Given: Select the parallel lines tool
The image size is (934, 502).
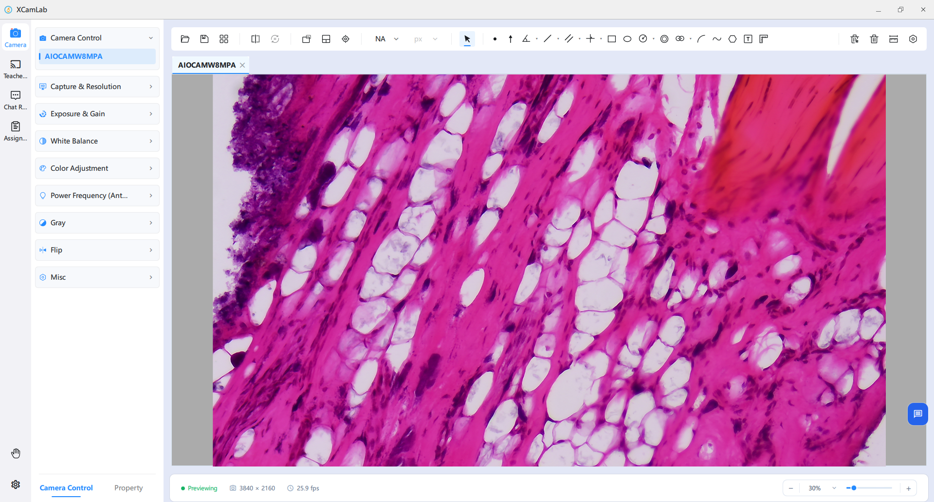Looking at the screenshot, I should coord(569,39).
